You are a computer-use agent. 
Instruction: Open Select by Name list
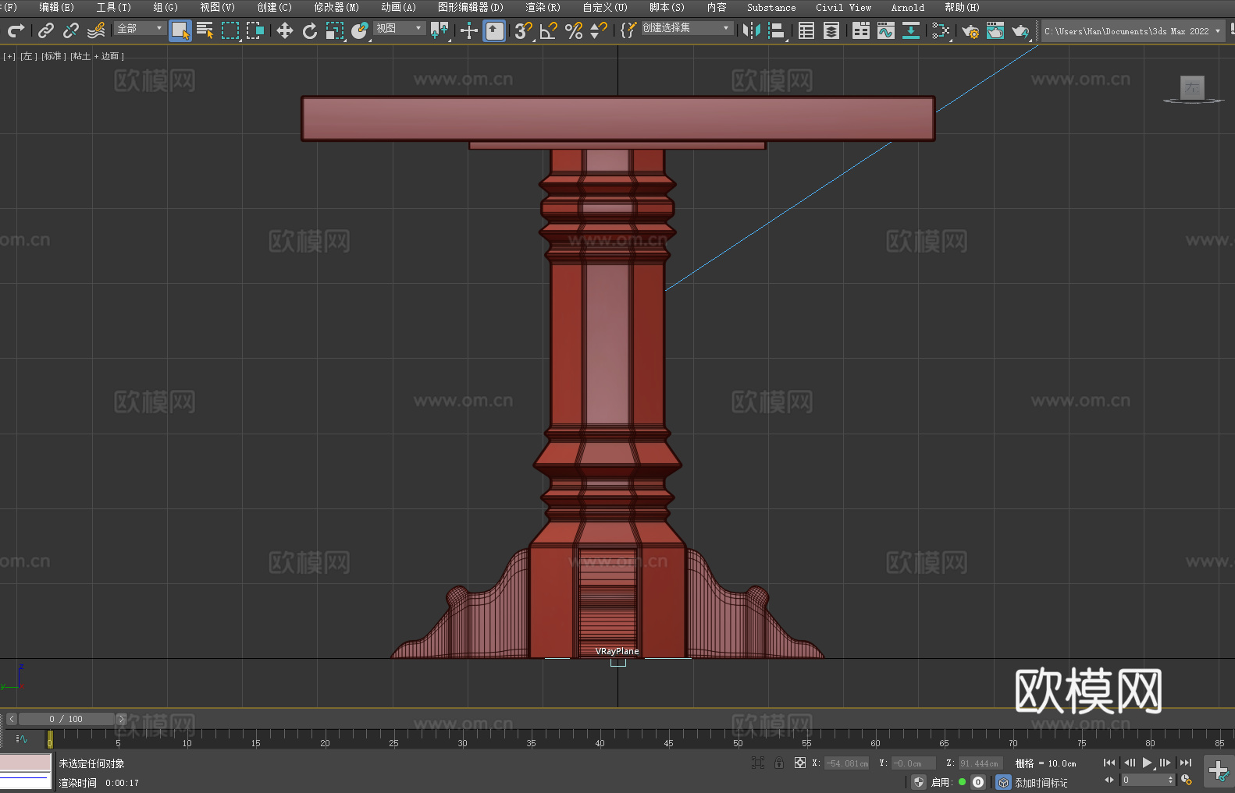[x=205, y=30]
